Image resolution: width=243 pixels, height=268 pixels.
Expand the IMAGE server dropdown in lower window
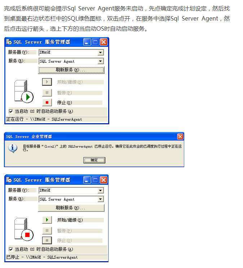pos(101,190)
